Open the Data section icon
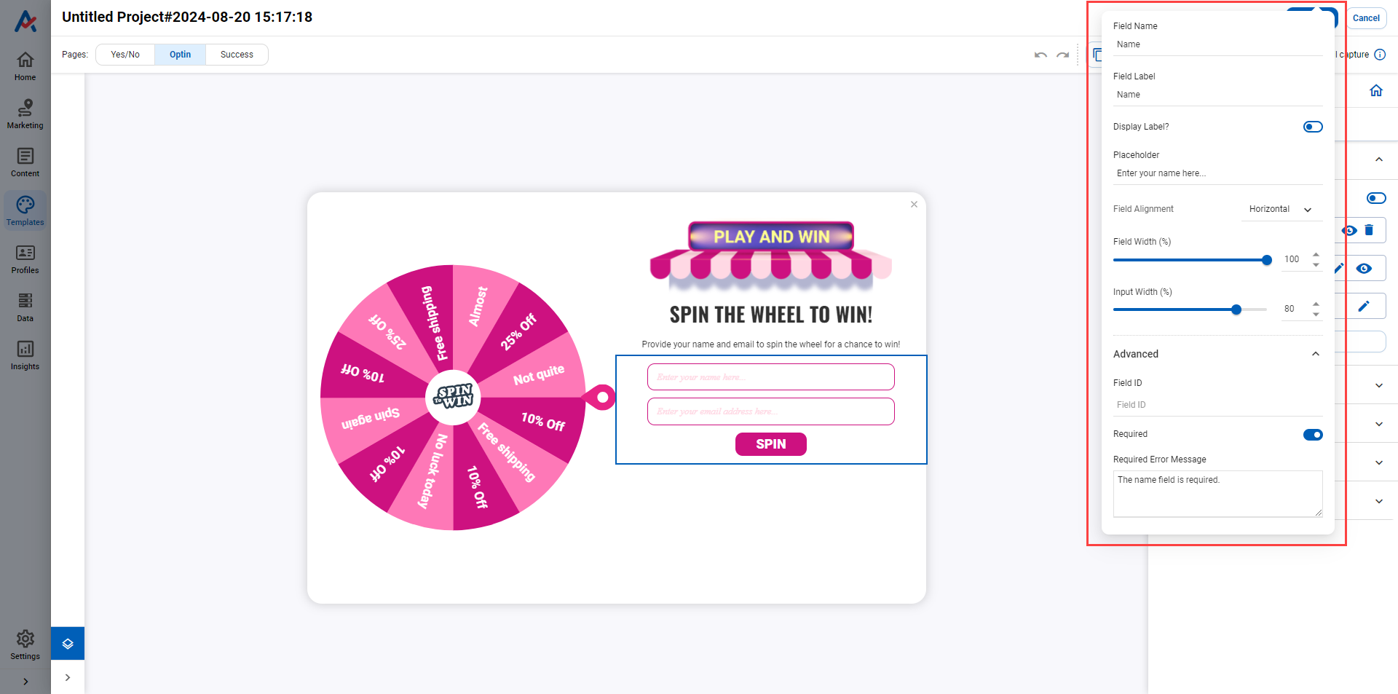Viewport: 1398px width, 694px height. pyautogui.click(x=25, y=307)
